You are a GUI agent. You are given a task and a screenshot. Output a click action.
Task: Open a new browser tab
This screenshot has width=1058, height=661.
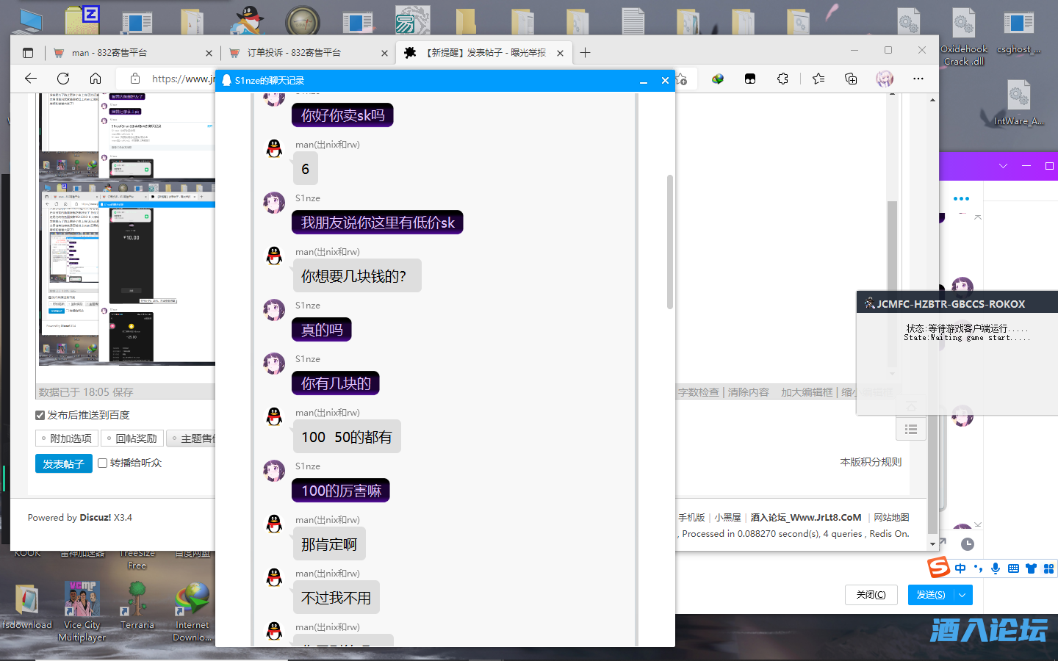(x=585, y=53)
